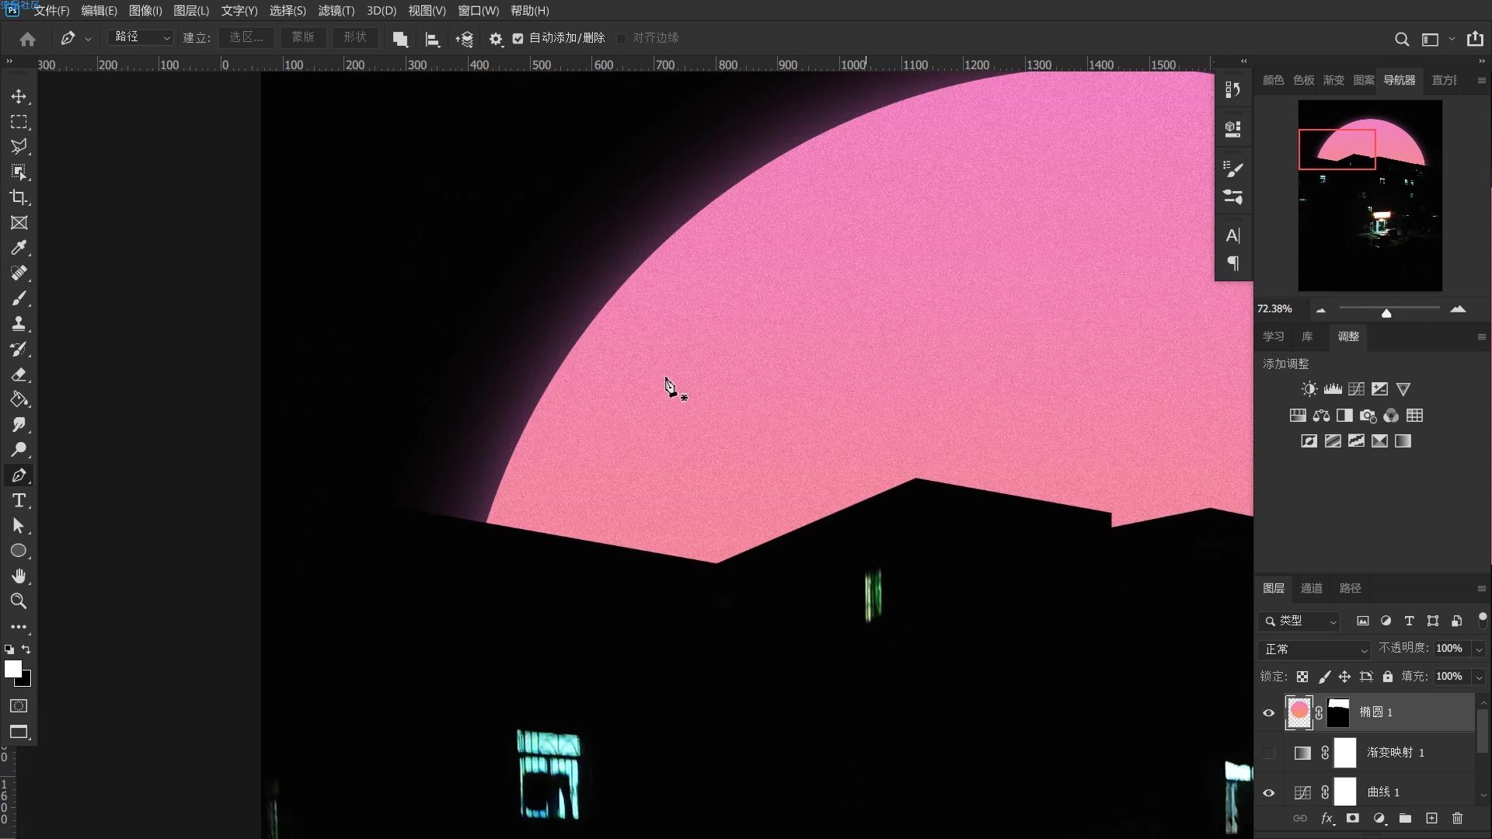Open the 滤镜(T) menu

(x=336, y=11)
